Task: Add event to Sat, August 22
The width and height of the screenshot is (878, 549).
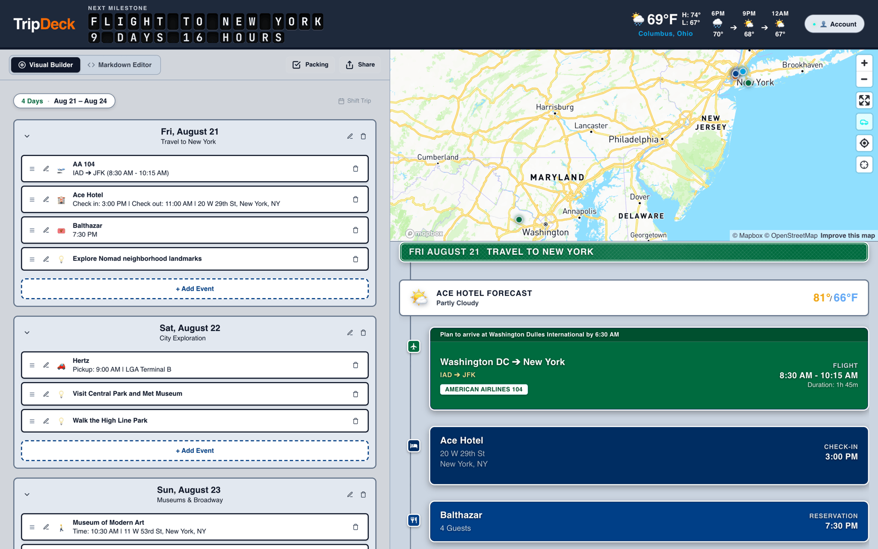Action: [x=195, y=451]
